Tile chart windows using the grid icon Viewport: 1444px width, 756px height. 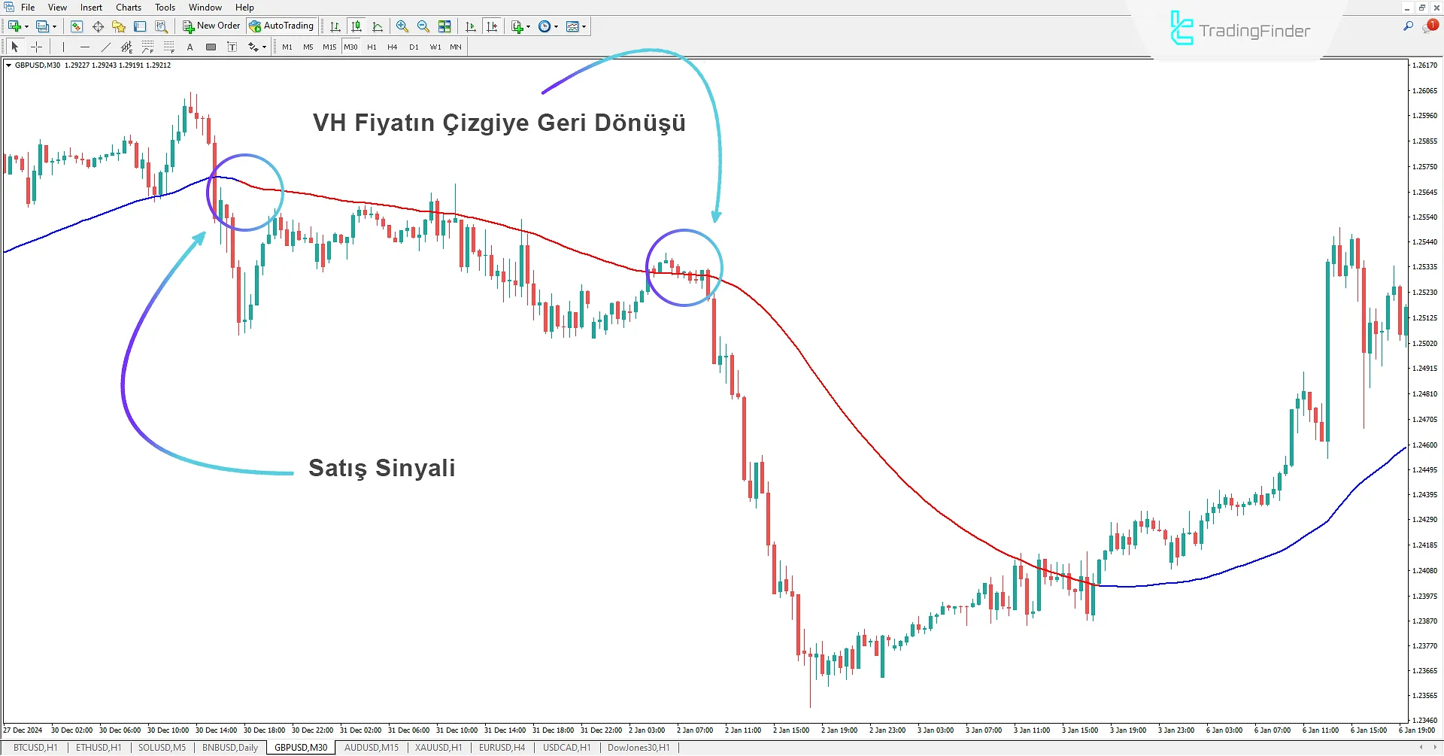(444, 26)
